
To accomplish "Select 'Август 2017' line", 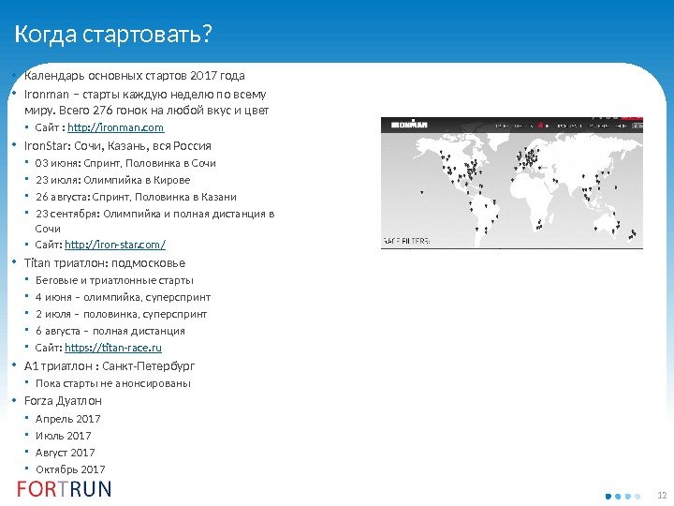I will tap(65, 453).
